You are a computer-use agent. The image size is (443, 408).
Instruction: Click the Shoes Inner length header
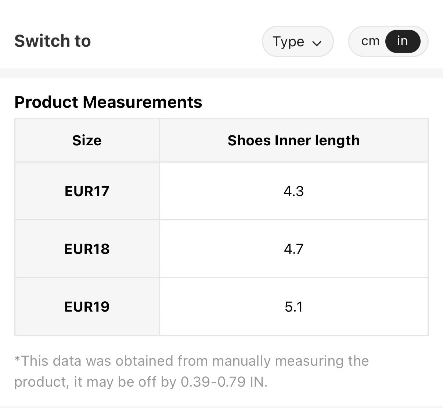(x=293, y=140)
